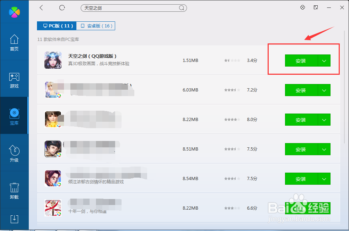Click the search magnifier icon

coord(182,8)
